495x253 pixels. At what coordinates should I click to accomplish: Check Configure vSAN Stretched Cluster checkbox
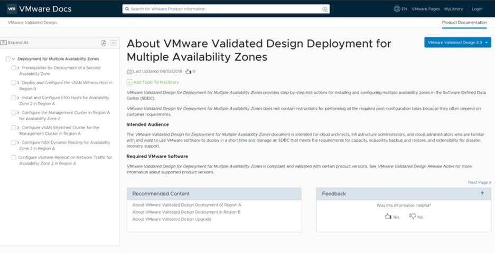click(x=14, y=128)
